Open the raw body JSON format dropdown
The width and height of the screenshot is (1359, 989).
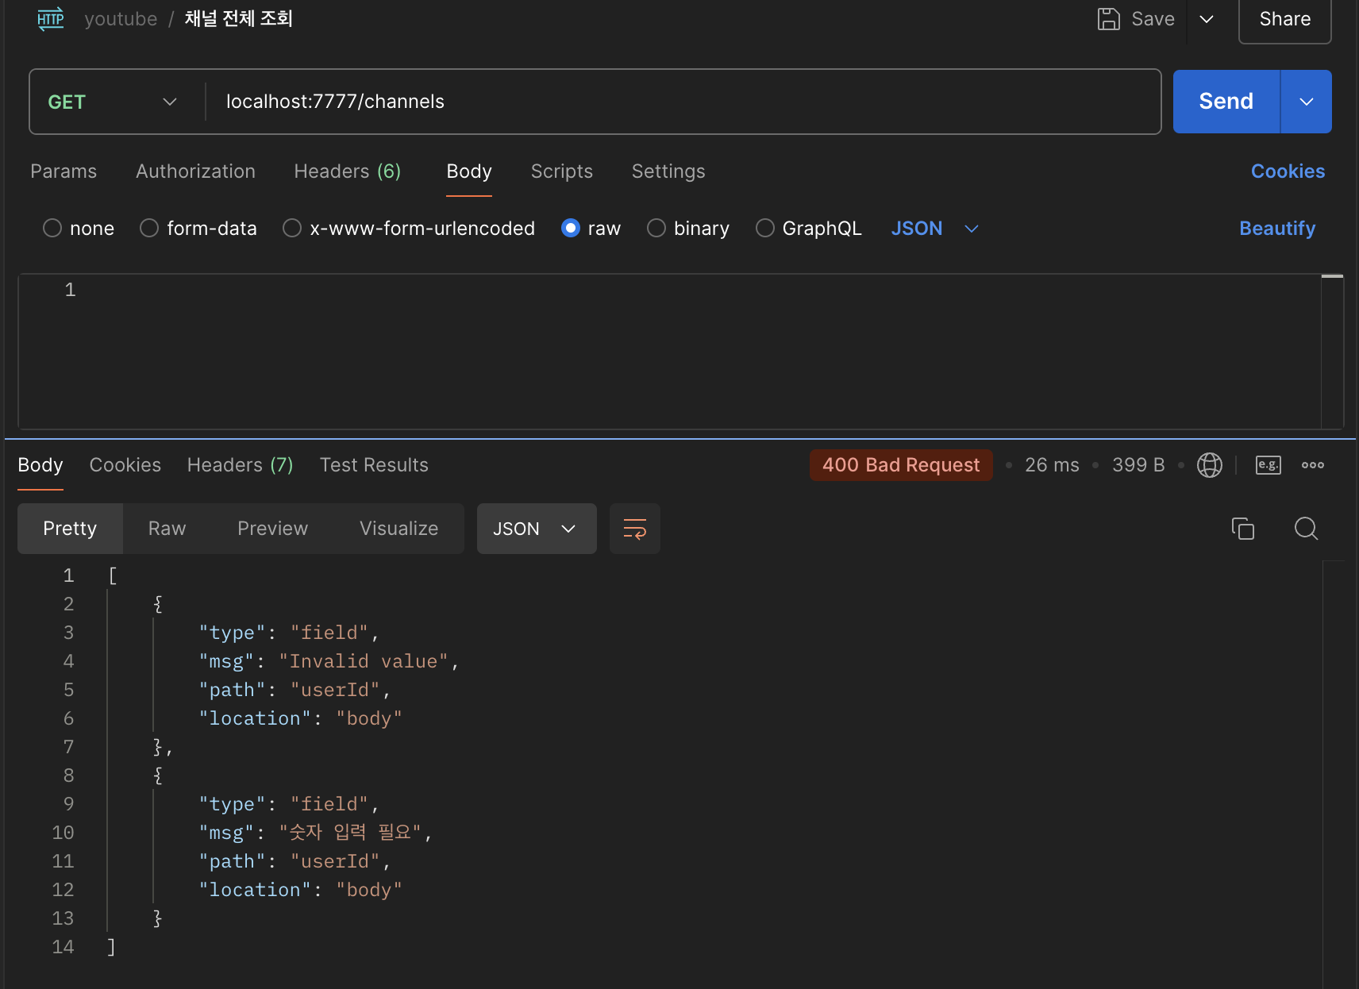[934, 229]
